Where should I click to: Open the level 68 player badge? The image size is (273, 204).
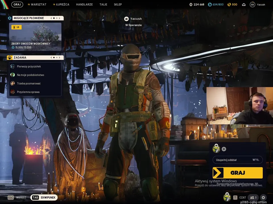252,5
